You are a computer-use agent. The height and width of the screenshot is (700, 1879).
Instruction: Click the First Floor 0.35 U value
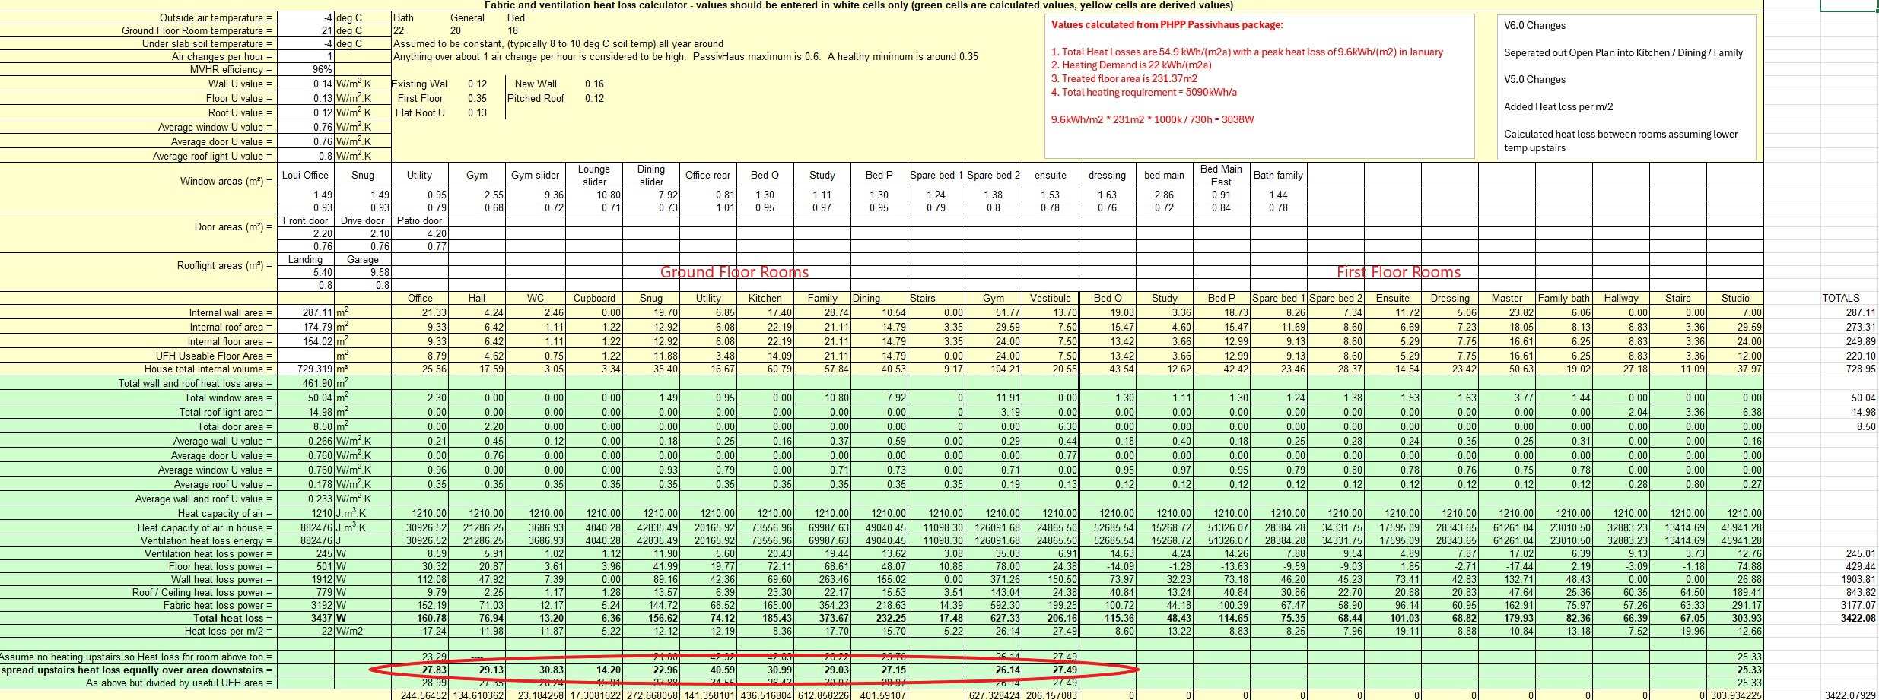(477, 98)
